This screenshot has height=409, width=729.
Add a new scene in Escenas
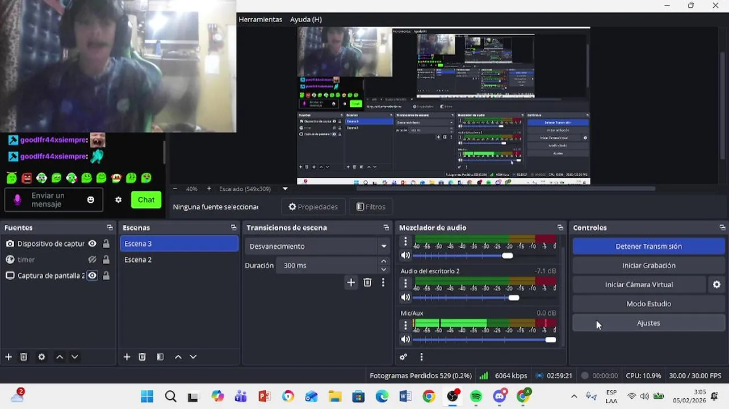point(127,357)
